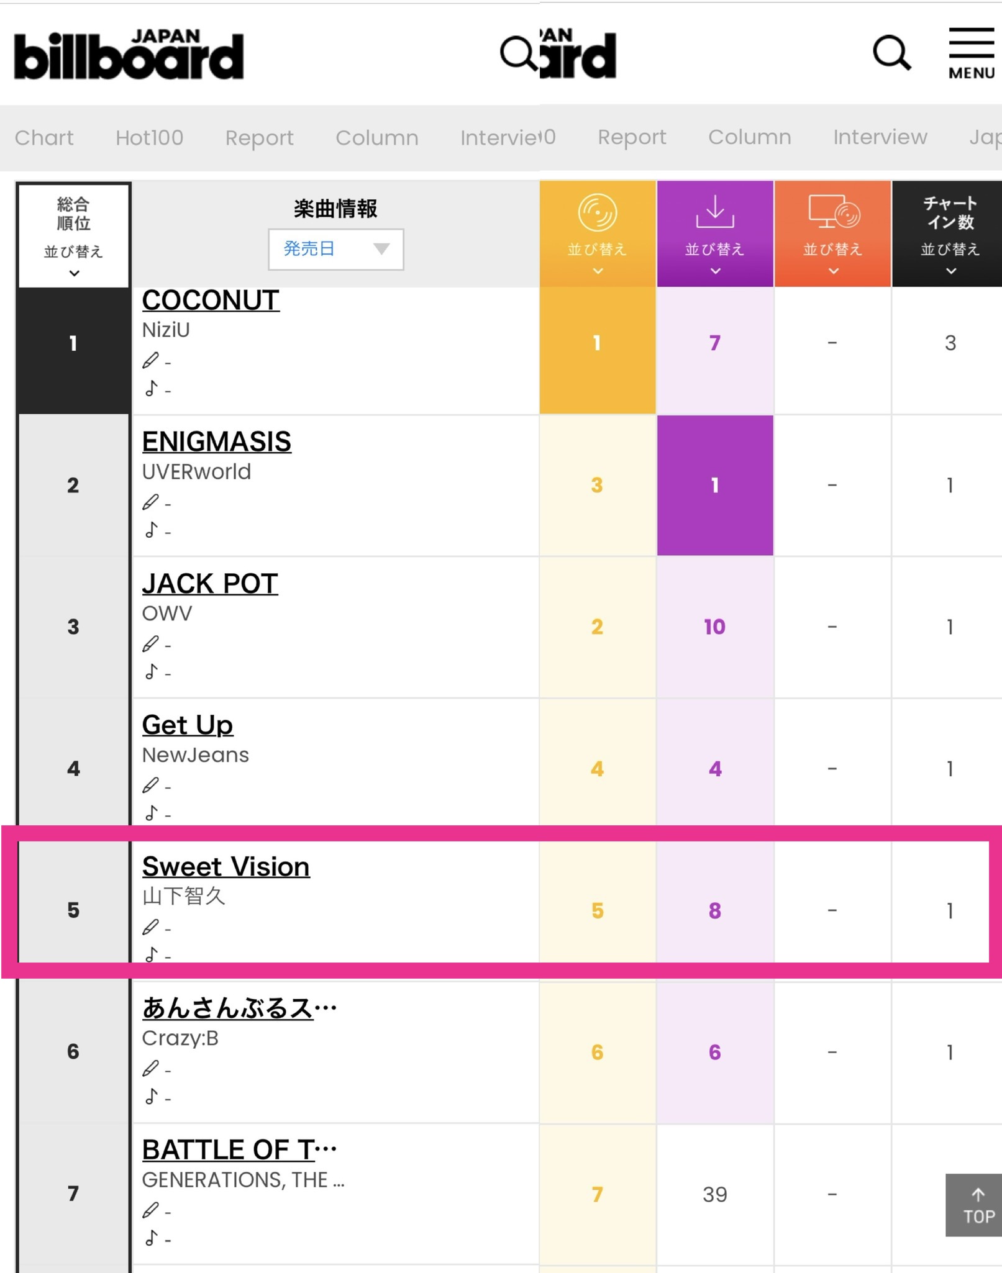Open the Sweet Vision song link

(x=225, y=866)
